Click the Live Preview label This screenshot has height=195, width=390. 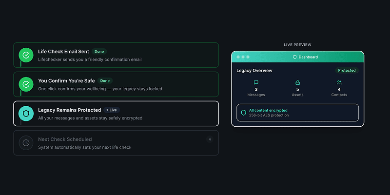pos(297,45)
